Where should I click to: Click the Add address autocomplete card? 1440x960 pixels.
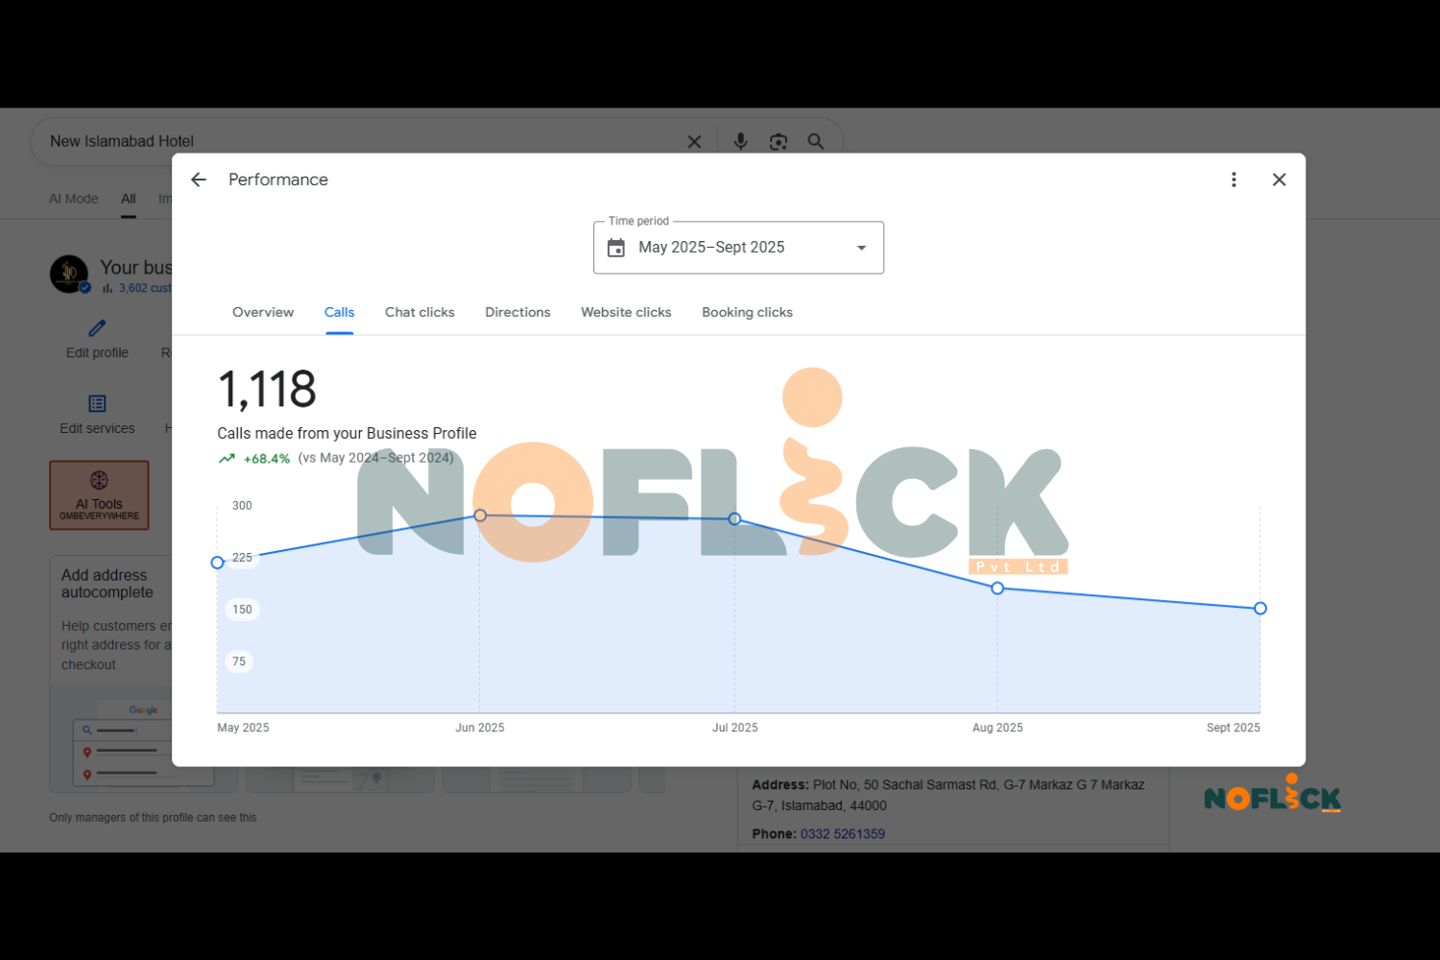pos(111,672)
